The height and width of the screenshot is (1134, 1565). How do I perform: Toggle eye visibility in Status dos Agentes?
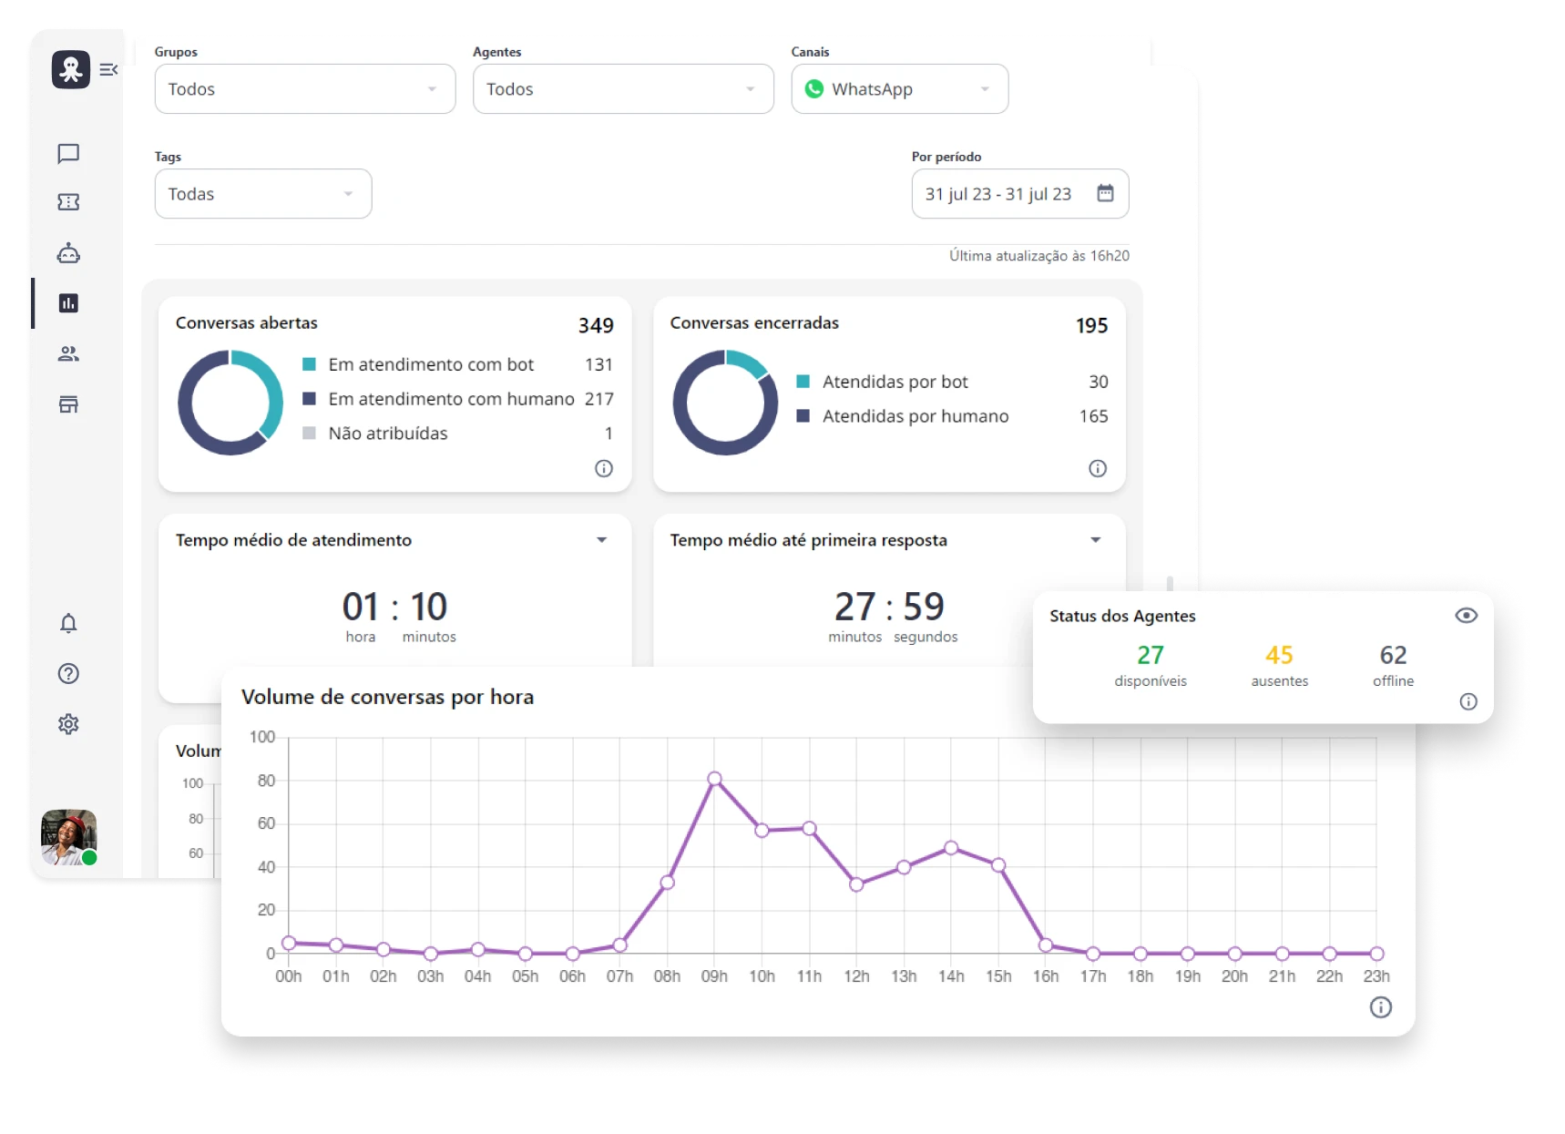click(1466, 616)
